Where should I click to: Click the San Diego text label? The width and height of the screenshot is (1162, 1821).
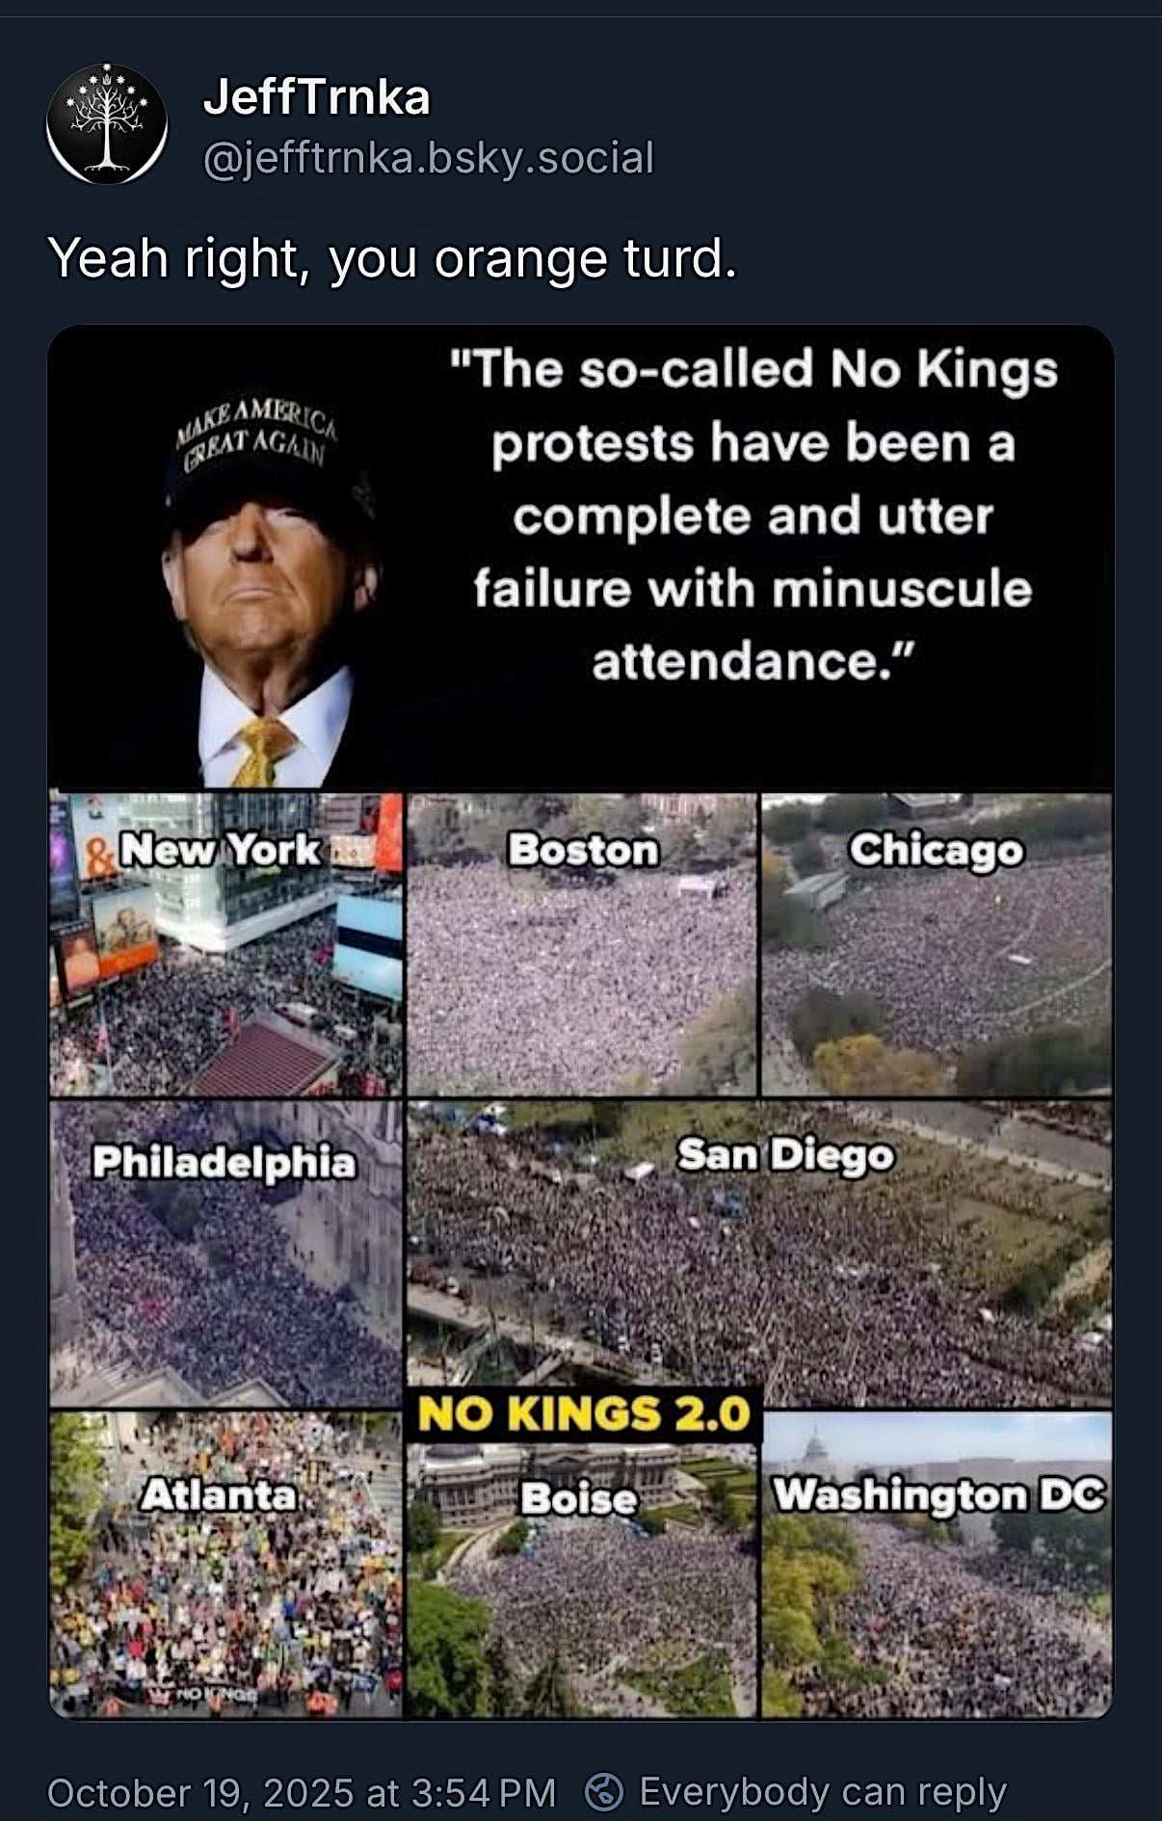pos(785,1154)
